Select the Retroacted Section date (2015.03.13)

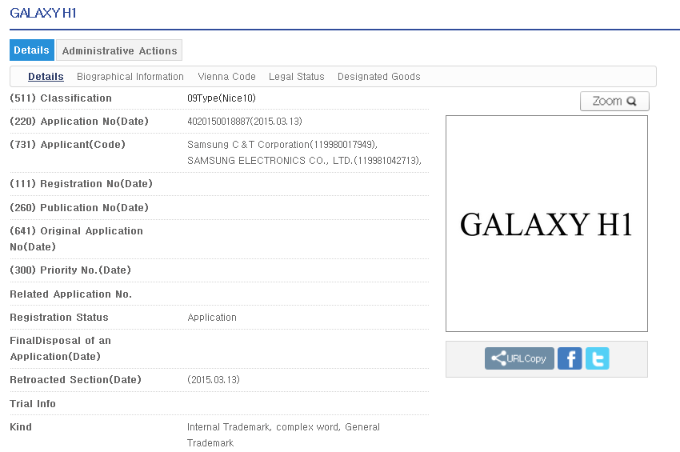click(214, 379)
